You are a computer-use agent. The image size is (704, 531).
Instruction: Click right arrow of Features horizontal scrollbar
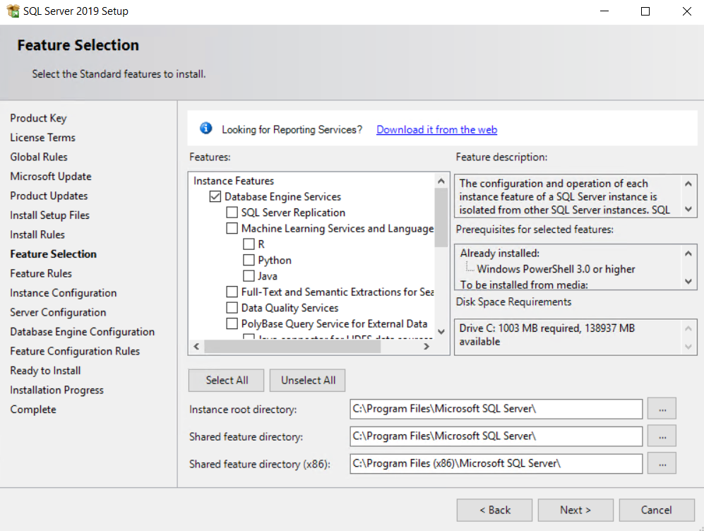tap(426, 347)
